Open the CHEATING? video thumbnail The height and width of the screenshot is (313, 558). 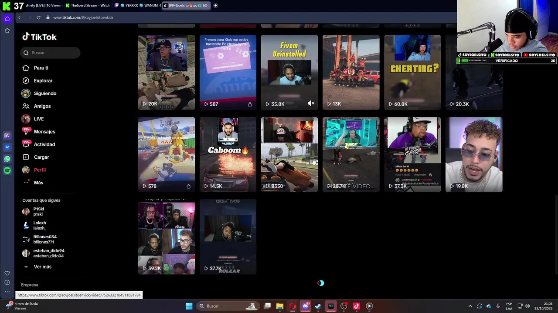[412, 72]
